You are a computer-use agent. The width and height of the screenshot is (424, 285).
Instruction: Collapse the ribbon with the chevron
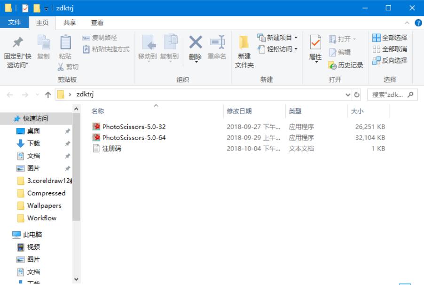pos(407,23)
